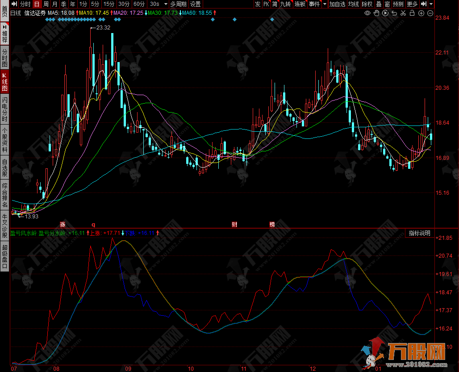Toggle the eye visibility icon on chart
This screenshot has height=372, width=459.
[x=367, y=13]
